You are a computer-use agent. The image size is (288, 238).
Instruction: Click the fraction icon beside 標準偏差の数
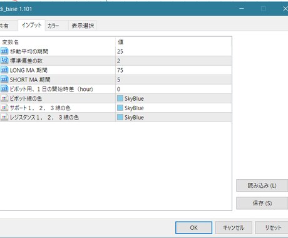click(x=4, y=61)
